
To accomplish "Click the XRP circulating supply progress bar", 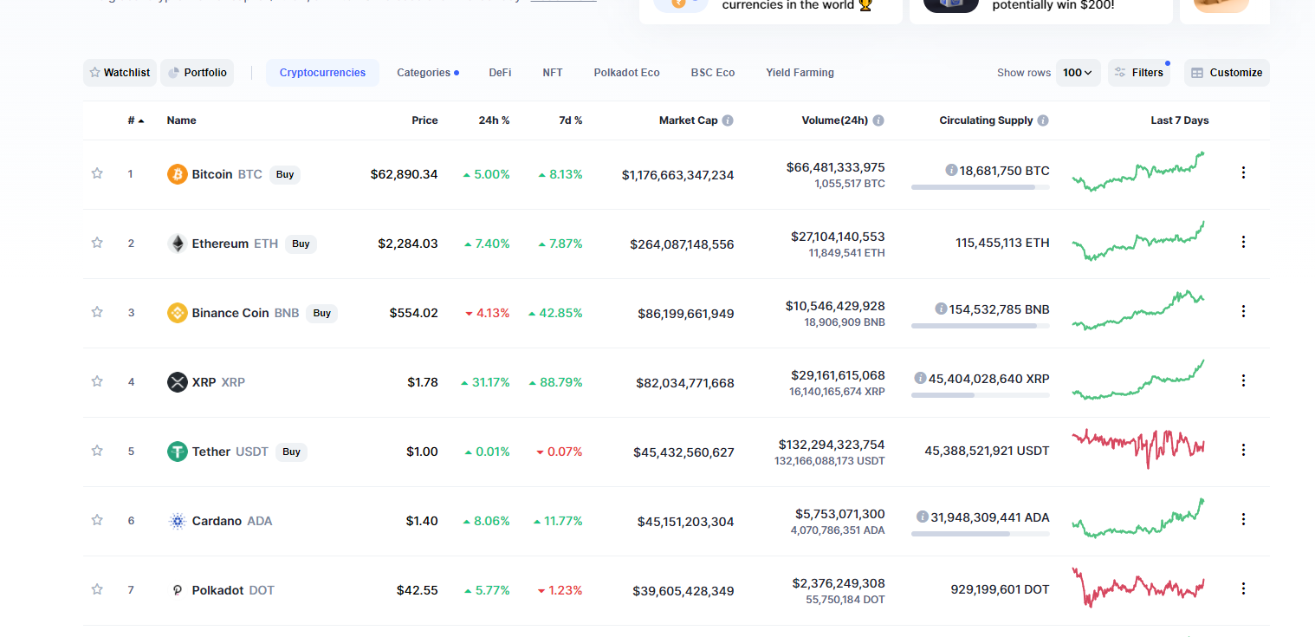I will pos(980,395).
